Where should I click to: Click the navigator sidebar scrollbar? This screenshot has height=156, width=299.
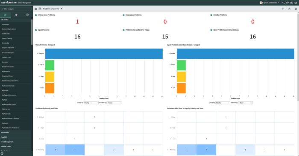pyautogui.click(x=32, y=32)
